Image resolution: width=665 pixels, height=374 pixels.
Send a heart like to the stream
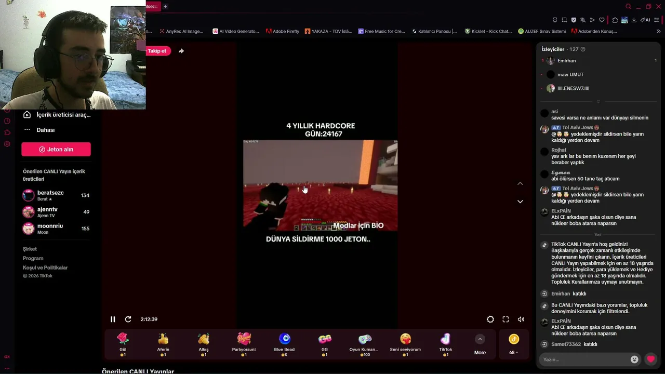(x=650, y=359)
